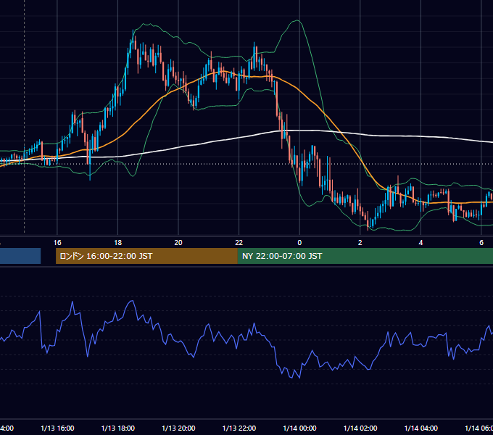This screenshot has width=493, height=435.
Task: Click the hour 18 axis label under the chart
Action: [x=118, y=242]
